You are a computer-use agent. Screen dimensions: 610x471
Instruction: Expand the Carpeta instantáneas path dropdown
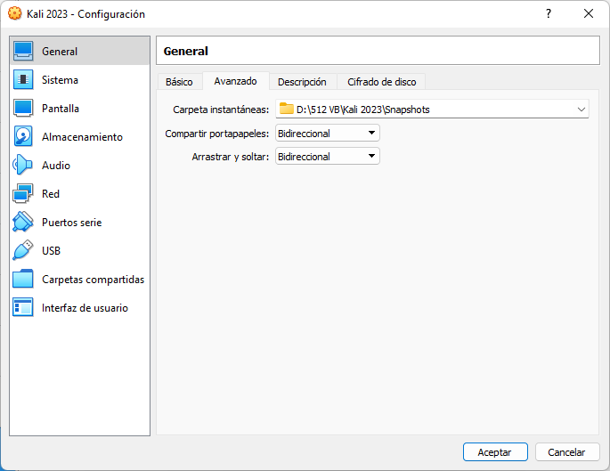(x=582, y=110)
